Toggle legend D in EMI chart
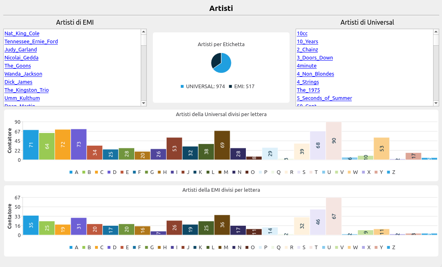 click(112, 248)
